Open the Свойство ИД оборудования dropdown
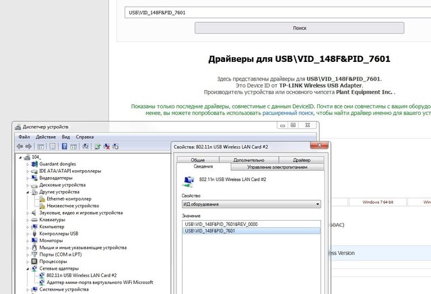 pyautogui.click(x=251, y=204)
